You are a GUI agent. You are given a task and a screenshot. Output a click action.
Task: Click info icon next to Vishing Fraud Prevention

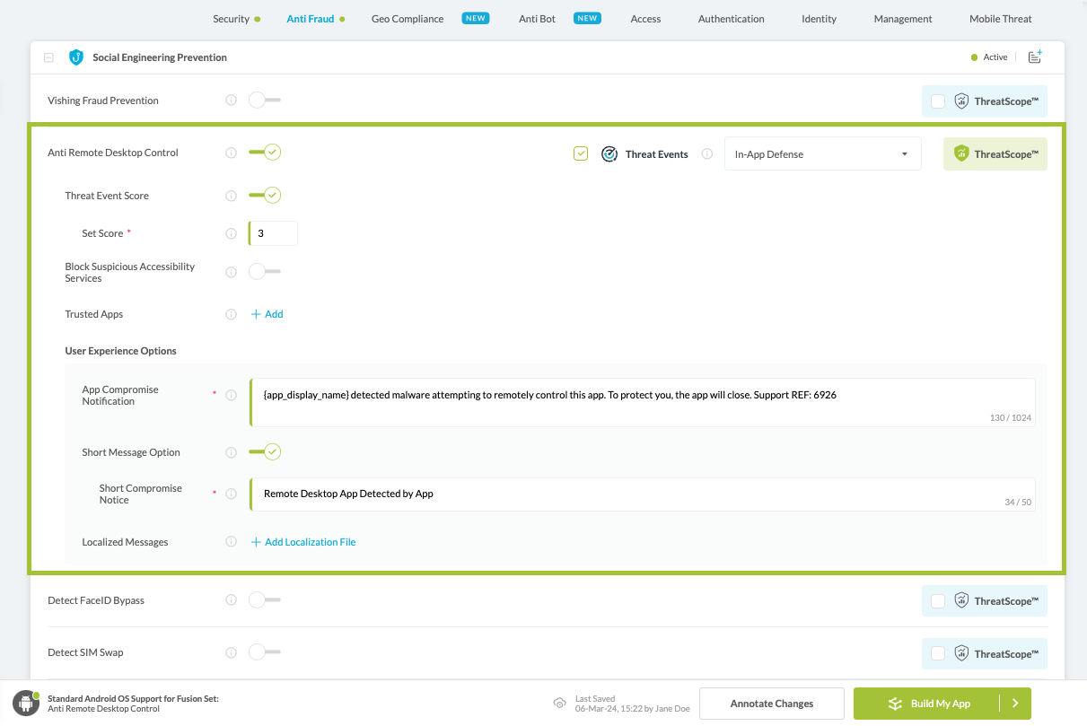pyautogui.click(x=231, y=101)
